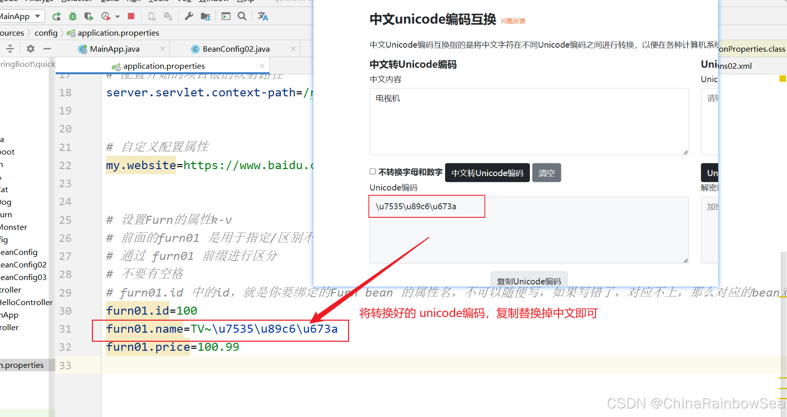Open settings with the wrench icon

coord(189,16)
